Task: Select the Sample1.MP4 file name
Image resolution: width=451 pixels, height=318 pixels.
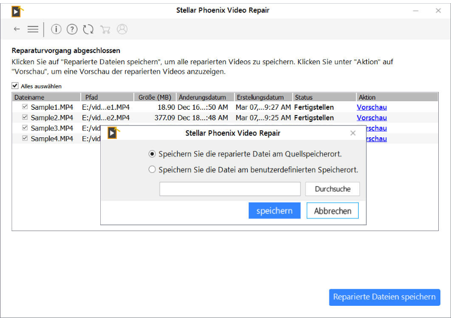Action: pos(52,107)
